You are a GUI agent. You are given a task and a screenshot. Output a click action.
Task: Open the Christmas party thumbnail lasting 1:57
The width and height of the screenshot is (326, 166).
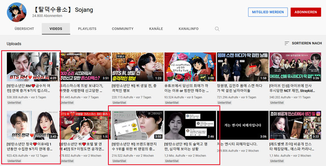click(x=85, y=125)
